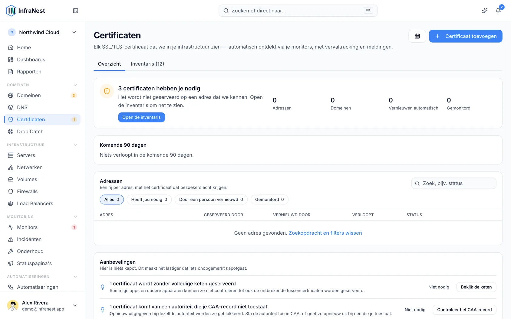Screen dimensions: 511x319
Task: Open Statuspagina's page
Action: pos(42,263)
